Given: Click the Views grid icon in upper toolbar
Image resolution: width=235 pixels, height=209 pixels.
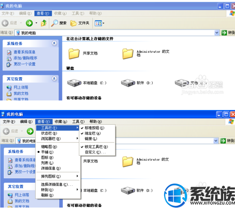Looking at the screenshot, I should click(98, 23).
